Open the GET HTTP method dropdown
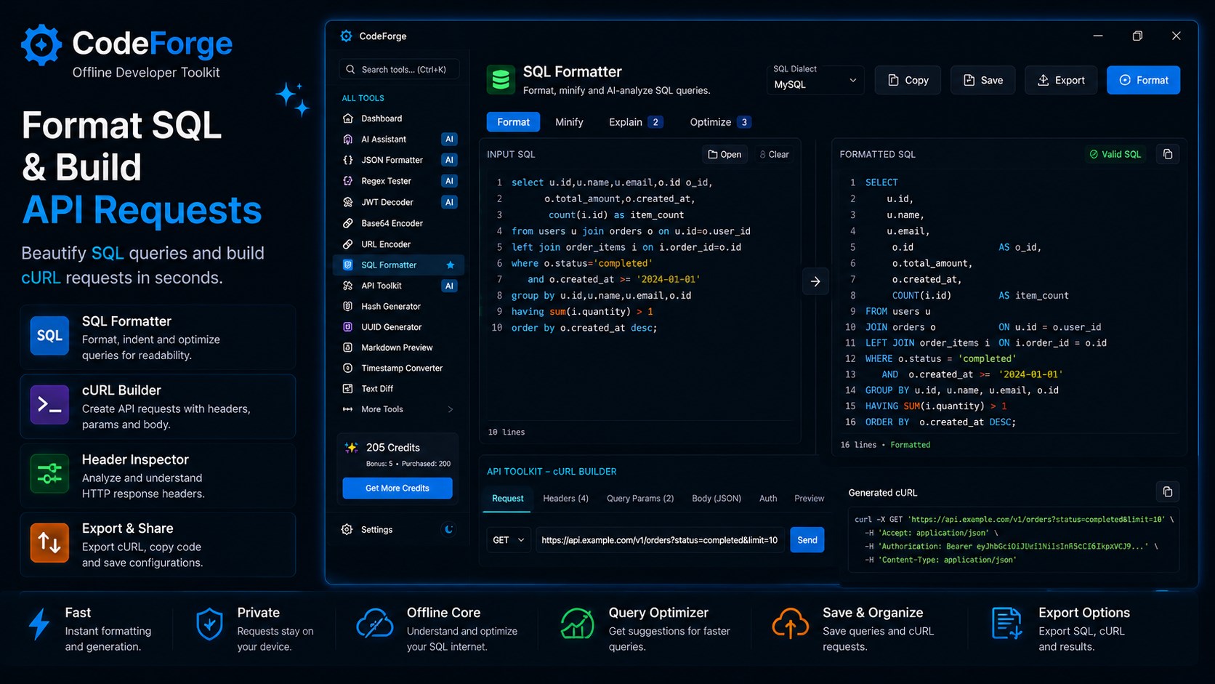Screen dimensions: 1215x684 pos(508,540)
